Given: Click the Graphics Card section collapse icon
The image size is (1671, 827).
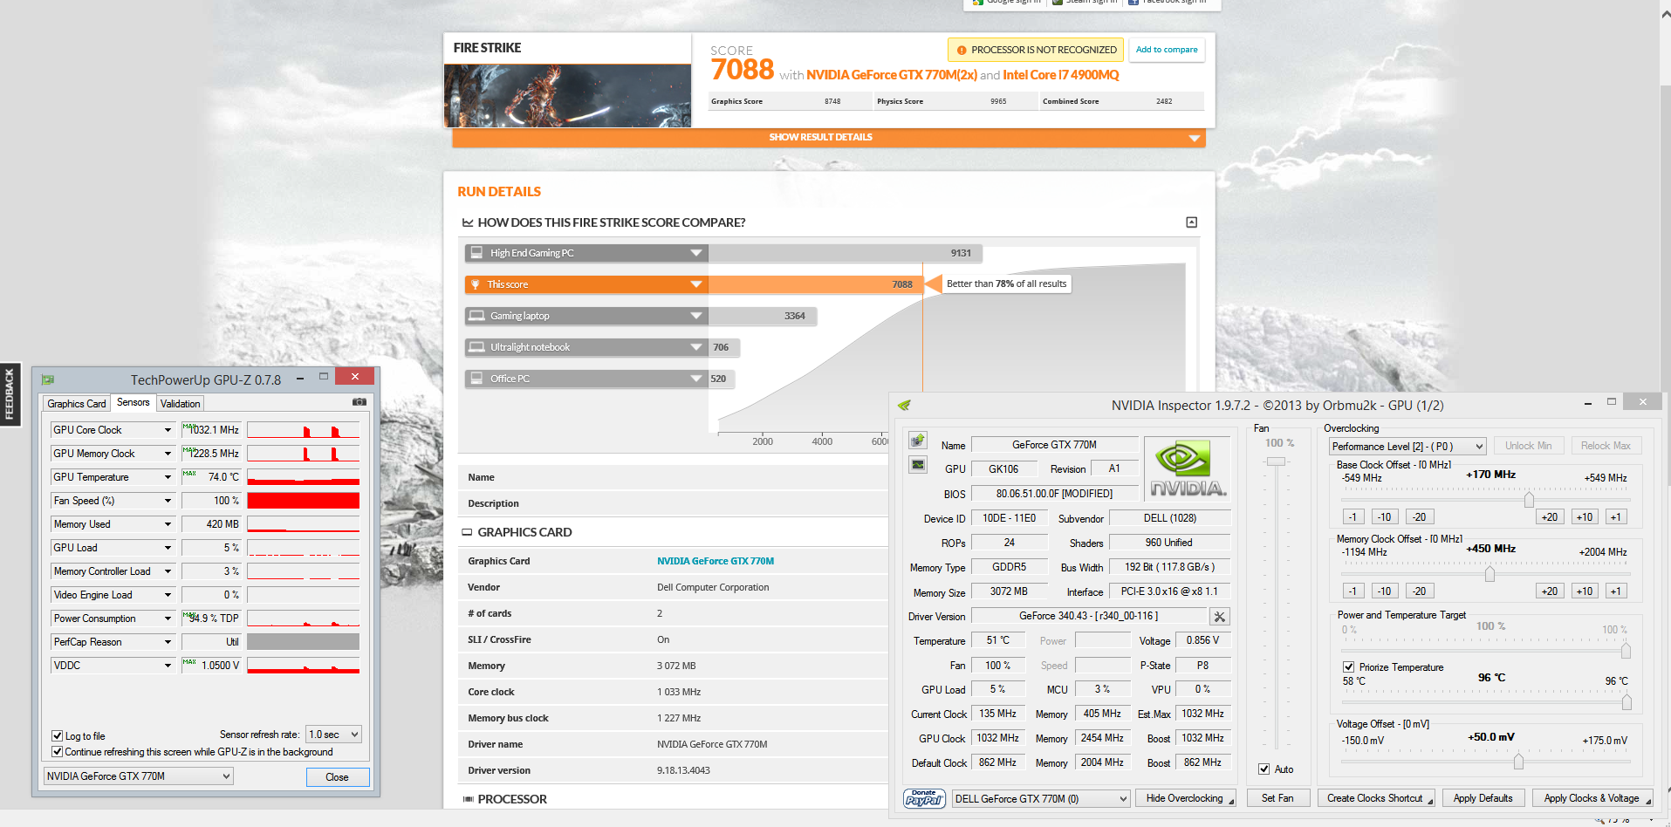Looking at the screenshot, I should coord(468,532).
